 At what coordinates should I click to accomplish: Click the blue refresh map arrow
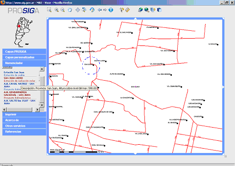(x=92, y=10)
